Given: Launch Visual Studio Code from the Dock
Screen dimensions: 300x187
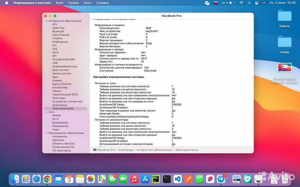Looking at the screenshot, I should [x=177, y=179].
